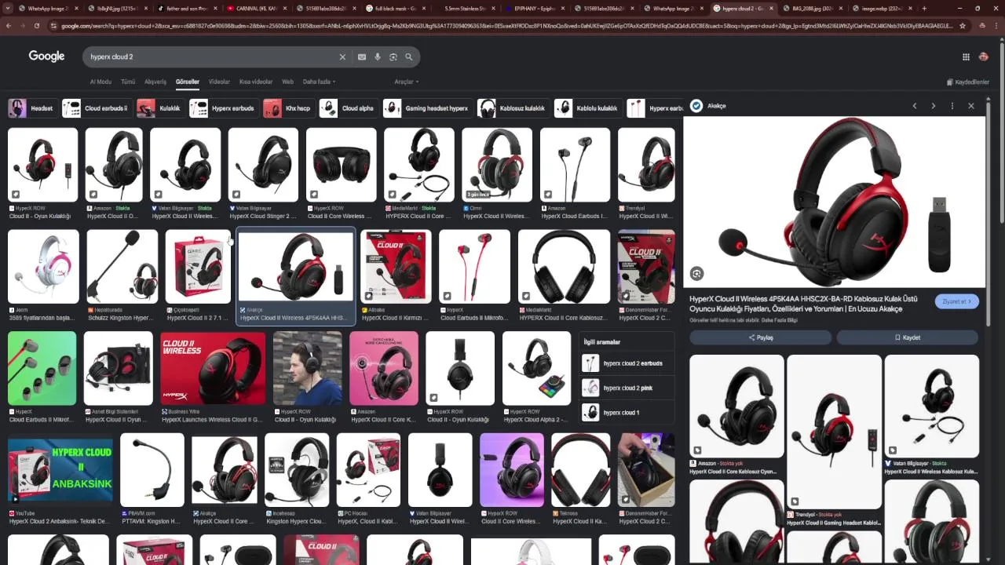The height and width of the screenshot is (565, 1005).
Task: Show previous image in the preview panel
Action: click(x=914, y=106)
